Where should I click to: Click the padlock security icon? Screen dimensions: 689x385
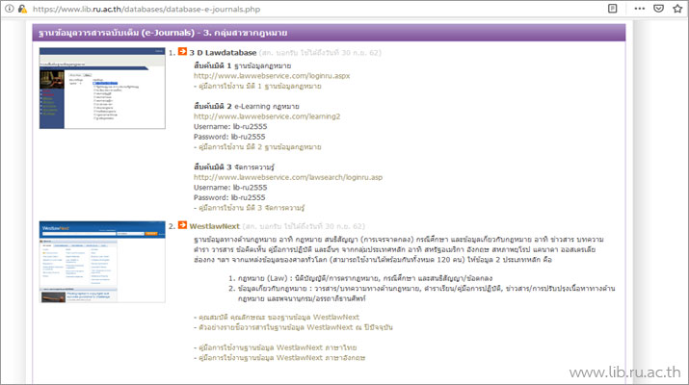pyautogui.click(x=21, y=8)
